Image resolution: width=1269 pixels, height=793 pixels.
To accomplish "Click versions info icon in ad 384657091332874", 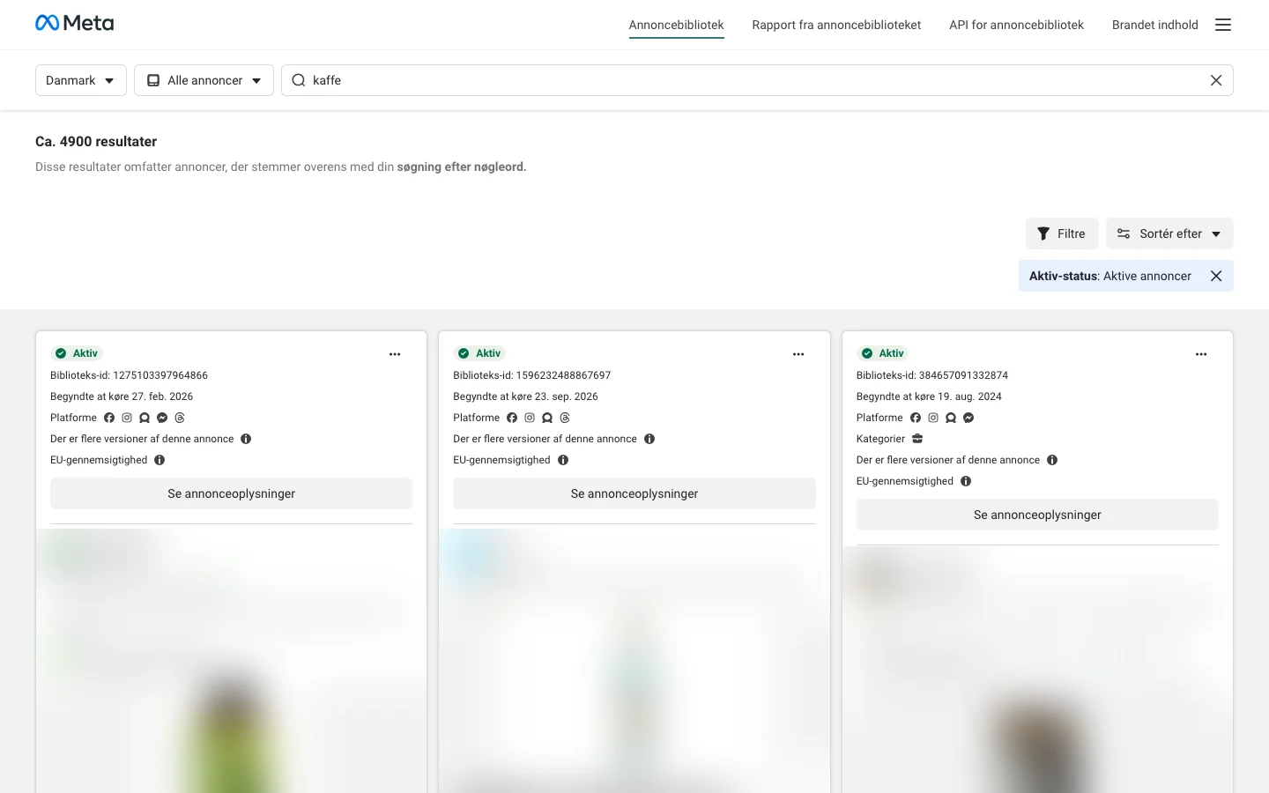I will tap(1052, 460).
